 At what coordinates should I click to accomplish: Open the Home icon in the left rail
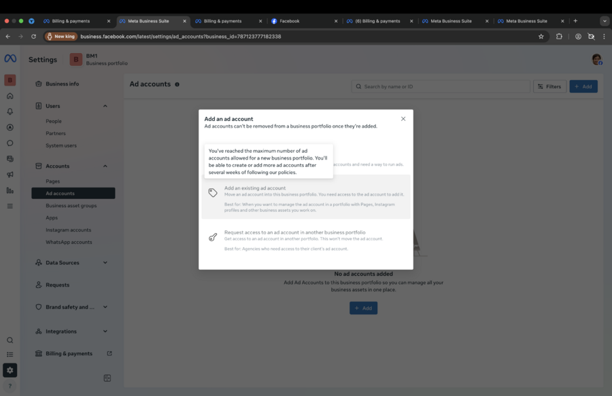point(10,96)
